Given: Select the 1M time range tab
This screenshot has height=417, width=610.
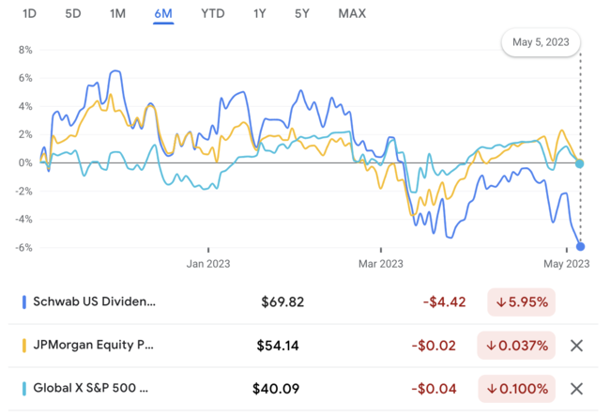Looking at the screenshot, I should pyautogui.click(x=117, y=14).
